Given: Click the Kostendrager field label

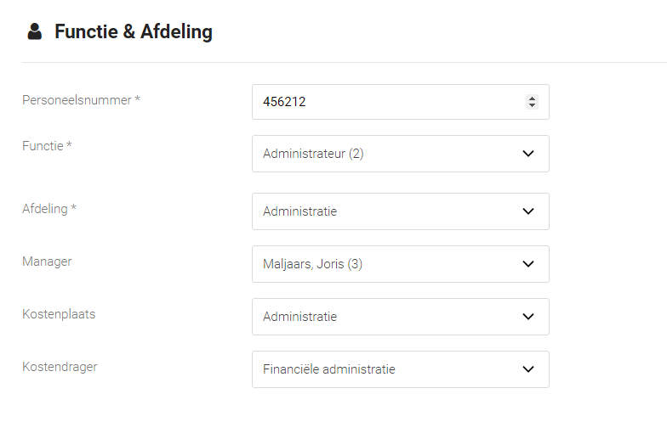Looking at the screenshot, I should point(60,367).
